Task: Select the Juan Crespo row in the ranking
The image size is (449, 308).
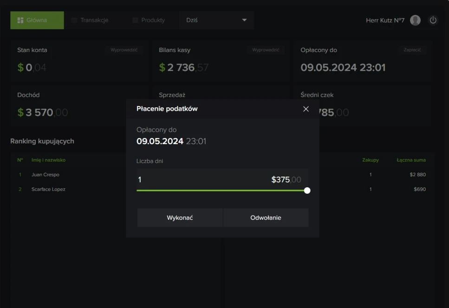Action: 46,175
